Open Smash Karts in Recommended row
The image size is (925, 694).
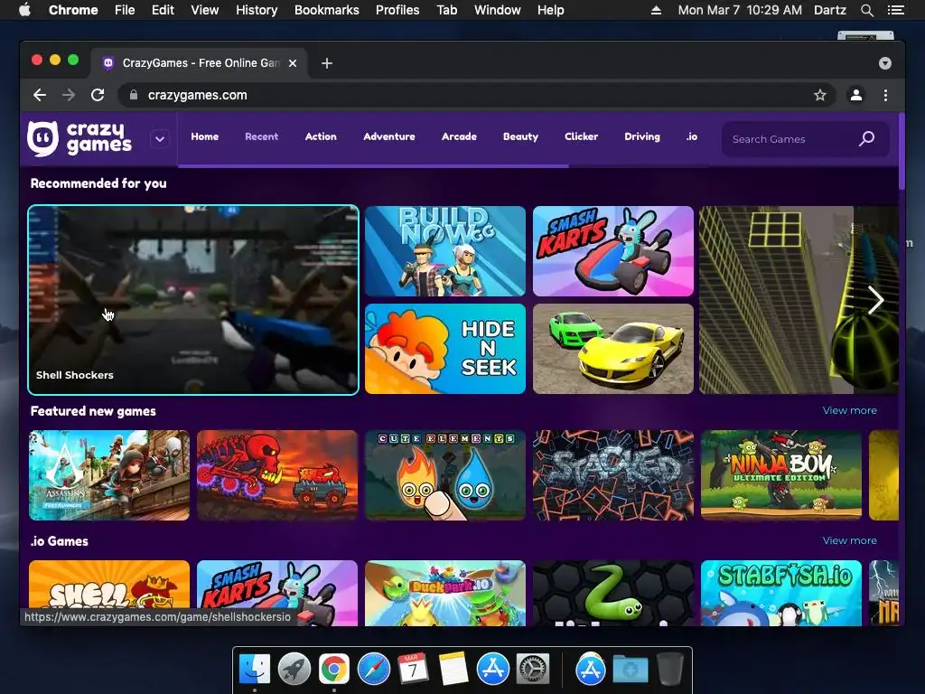click(x=613, y=251)
